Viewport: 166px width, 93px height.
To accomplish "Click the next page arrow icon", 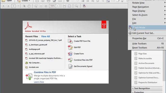I will pyautogui.click(x=8, y=6).
